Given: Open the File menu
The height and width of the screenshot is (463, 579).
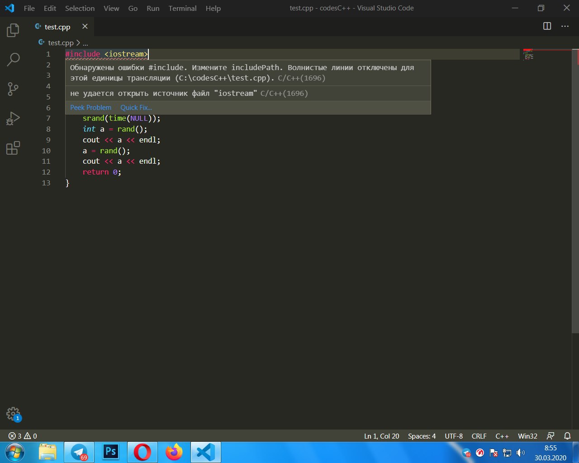Looking at the screenshot, I should coord(29,8).
